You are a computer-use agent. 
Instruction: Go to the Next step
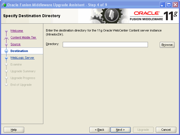pyautogui.click(x=120, y=130)
